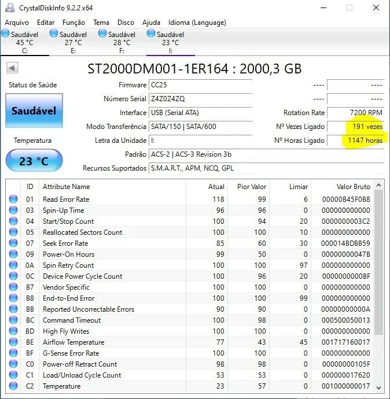
Task: Open the Ajuda menu
Action: tap(151, 23)
